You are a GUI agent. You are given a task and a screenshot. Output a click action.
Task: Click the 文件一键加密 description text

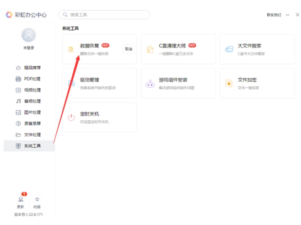pyautogui.click(x=248, y=88)
